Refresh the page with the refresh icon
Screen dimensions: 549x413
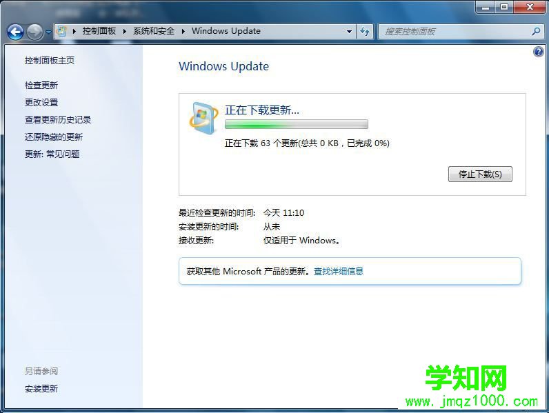(x=365, y=32)
